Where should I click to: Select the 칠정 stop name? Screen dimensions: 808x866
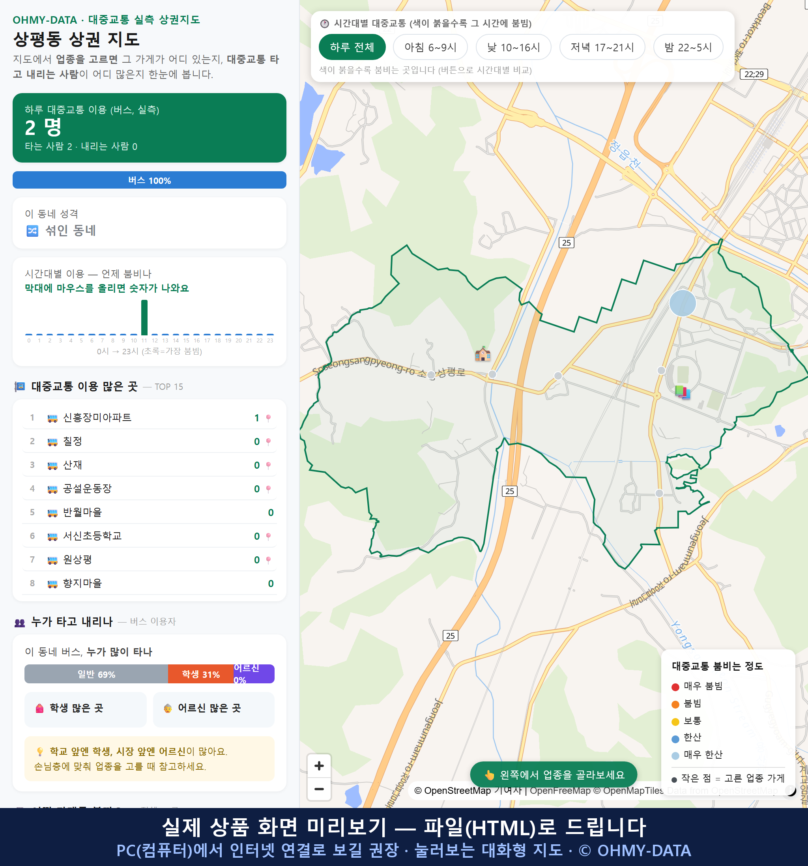(x=72, y=442)
